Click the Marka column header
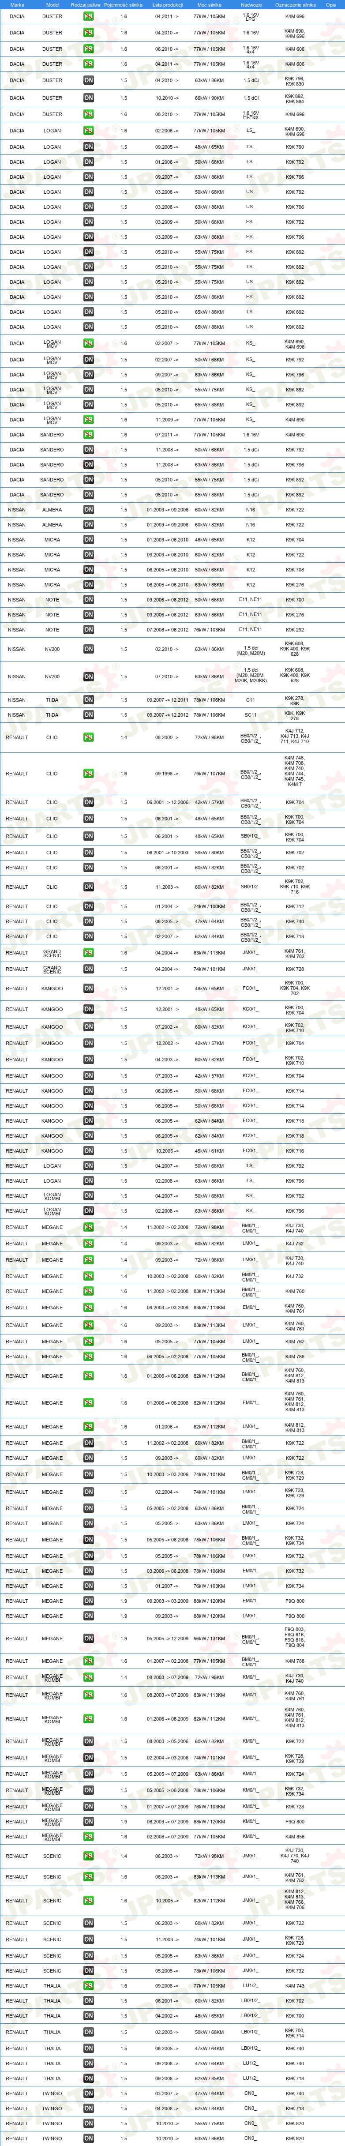This screenshot has width=345, height=2146. 17,4
